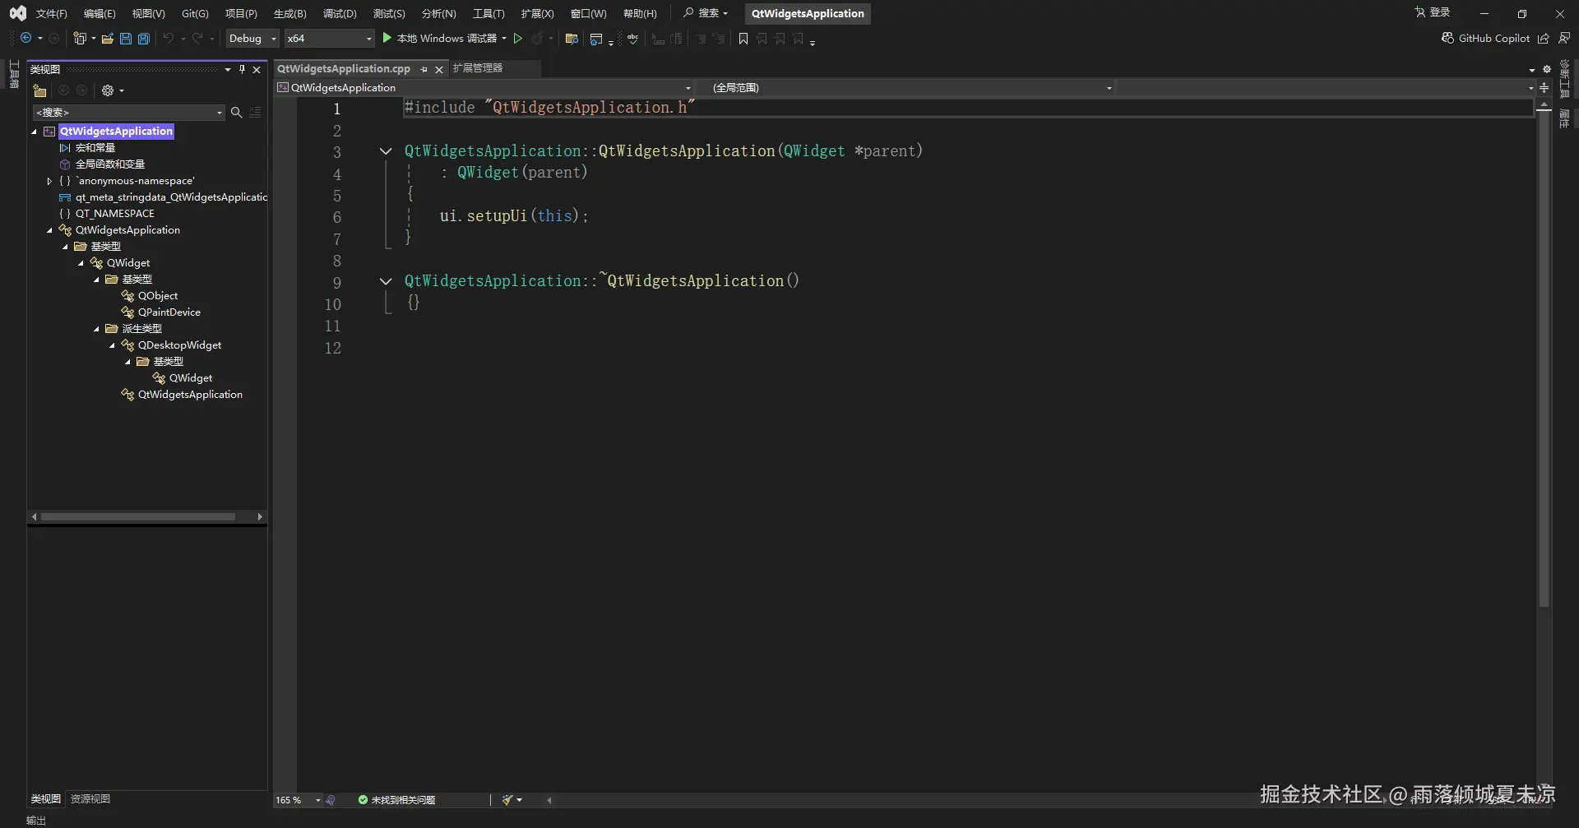Close the QtWidgetsApplication.cpp tab

click(439, 70)
